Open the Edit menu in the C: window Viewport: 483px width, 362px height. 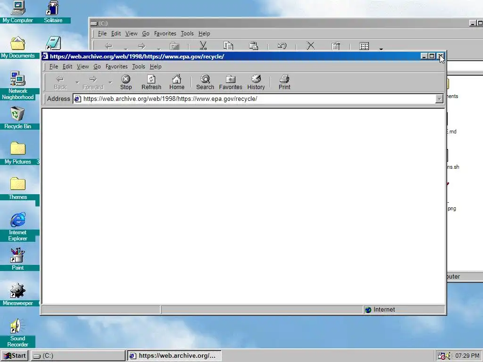point(116,33)
